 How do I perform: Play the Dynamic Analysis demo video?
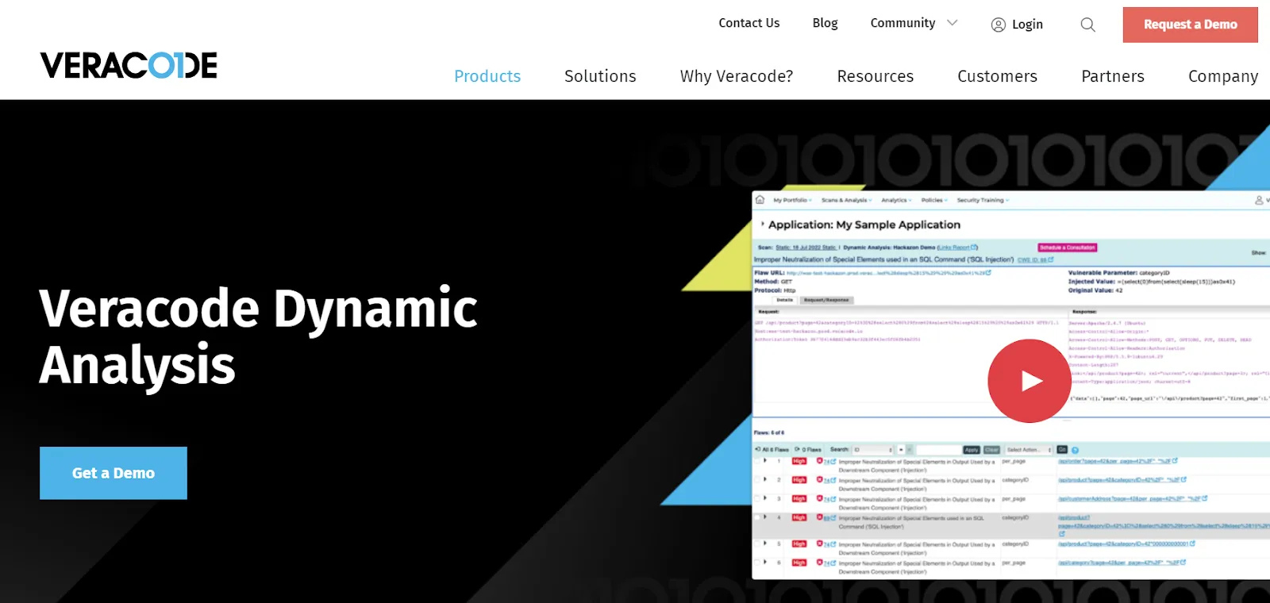pyautogui.click(x=1029, y=381)
